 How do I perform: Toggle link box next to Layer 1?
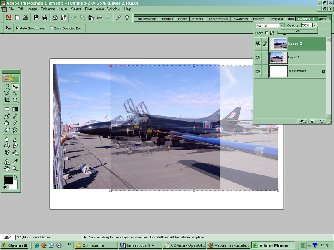[265, 57]
